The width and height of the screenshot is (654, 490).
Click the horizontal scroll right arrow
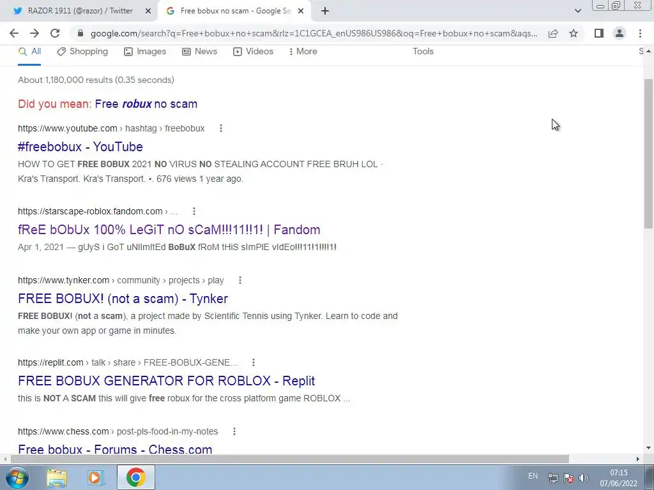click(638, 459)
